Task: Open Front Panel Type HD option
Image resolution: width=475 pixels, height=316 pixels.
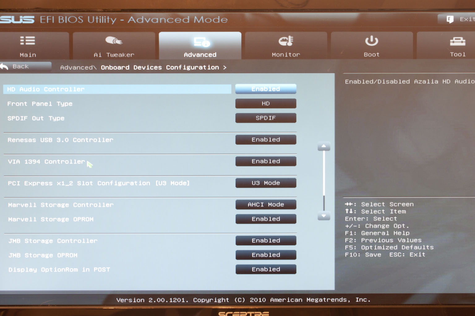Action: [266, 103]
